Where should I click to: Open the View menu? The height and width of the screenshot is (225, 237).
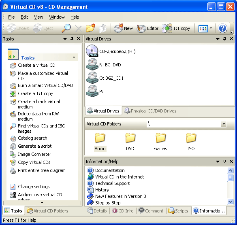click(x=38, y=17)
